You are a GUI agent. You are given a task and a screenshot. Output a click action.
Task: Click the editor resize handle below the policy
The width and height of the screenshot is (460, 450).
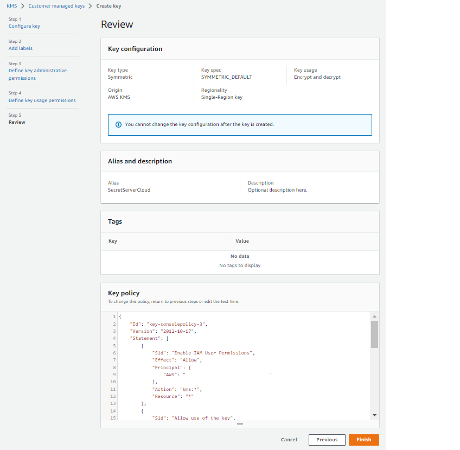click(240, 424)
